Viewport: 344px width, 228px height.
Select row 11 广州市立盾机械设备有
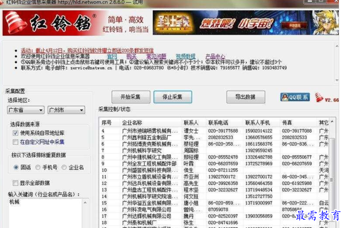pos(214,177)
